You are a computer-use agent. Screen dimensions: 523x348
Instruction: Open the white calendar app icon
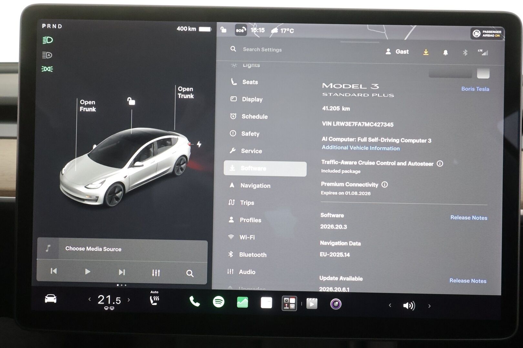coord(266,303)
